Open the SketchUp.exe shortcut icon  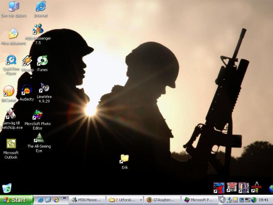click(11, 114)
